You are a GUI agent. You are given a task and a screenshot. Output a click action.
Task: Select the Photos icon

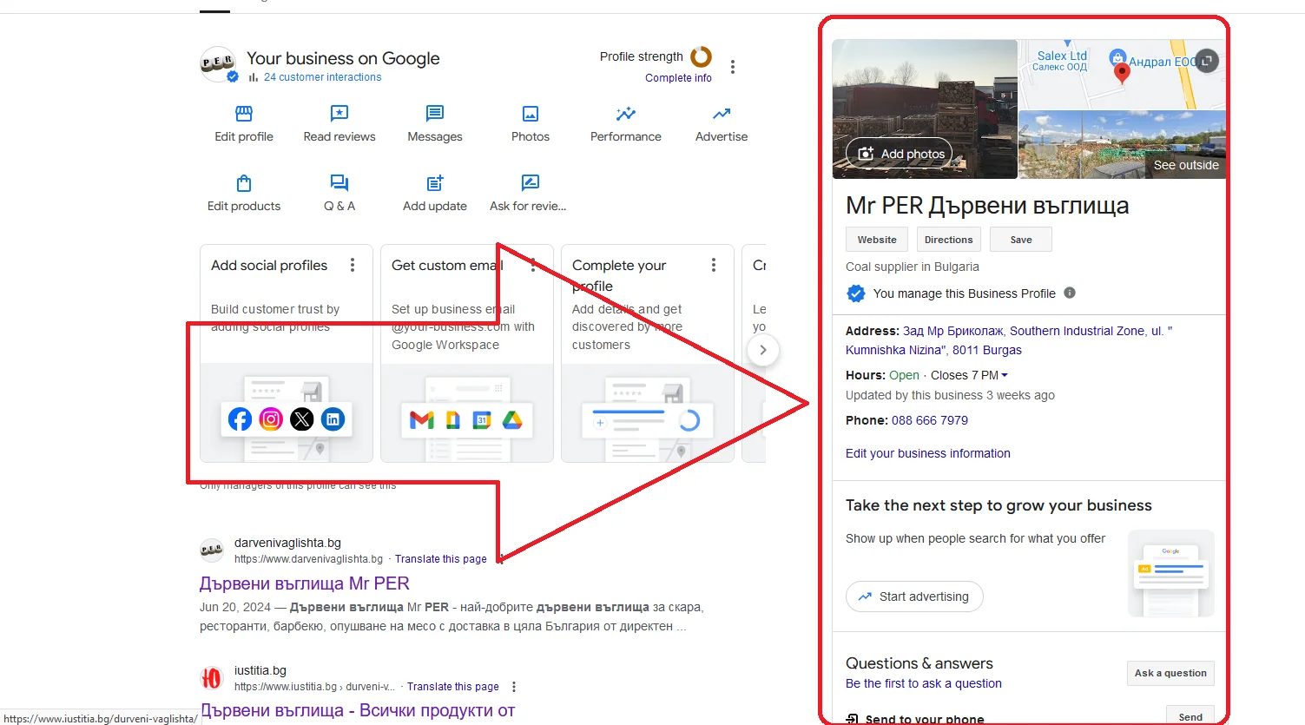click(530, 114)
